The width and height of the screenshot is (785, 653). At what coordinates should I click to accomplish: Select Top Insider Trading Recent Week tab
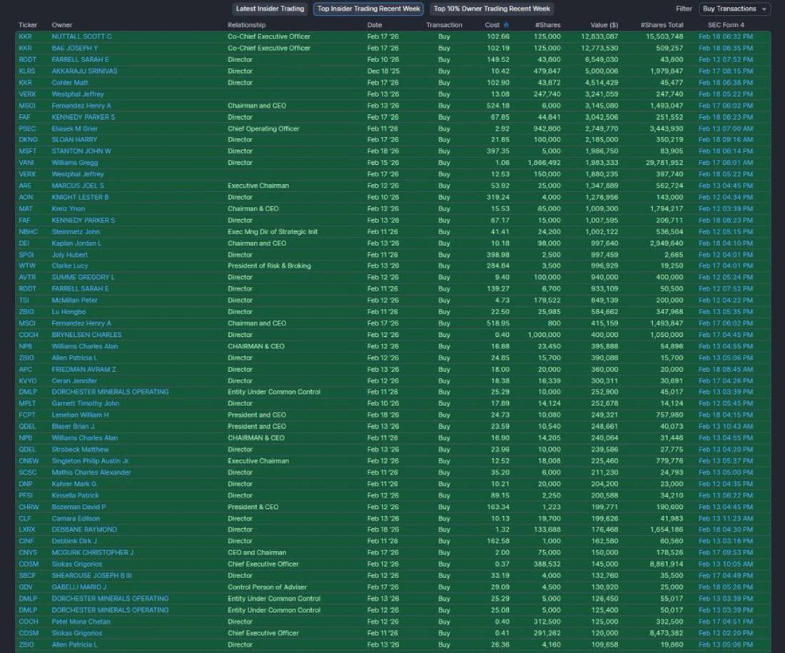(x=368, y=9)
